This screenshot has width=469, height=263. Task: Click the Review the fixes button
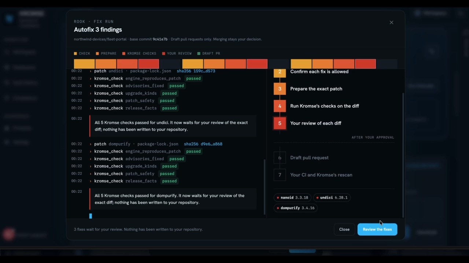(377, 229)
